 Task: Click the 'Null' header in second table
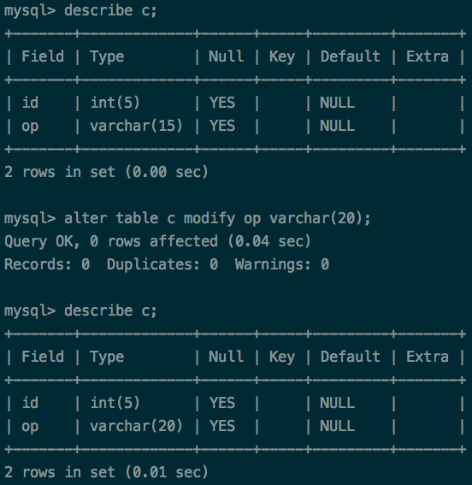[x=226, y=357]
